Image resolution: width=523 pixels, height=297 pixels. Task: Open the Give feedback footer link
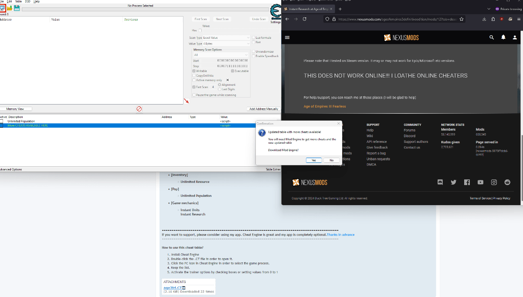coord(377,147)
